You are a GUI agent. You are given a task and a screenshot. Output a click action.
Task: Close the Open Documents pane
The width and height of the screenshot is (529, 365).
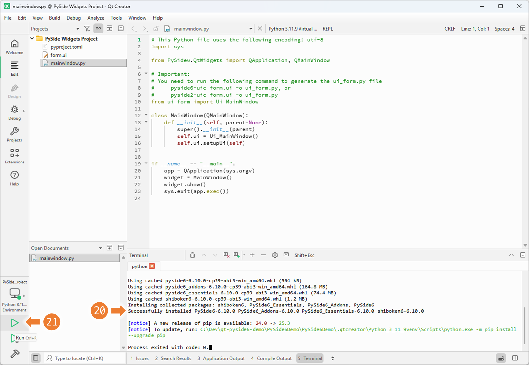[x=121, y=248]
